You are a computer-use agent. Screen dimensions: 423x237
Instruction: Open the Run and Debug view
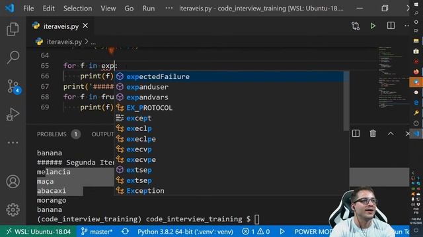coord(13,115)
